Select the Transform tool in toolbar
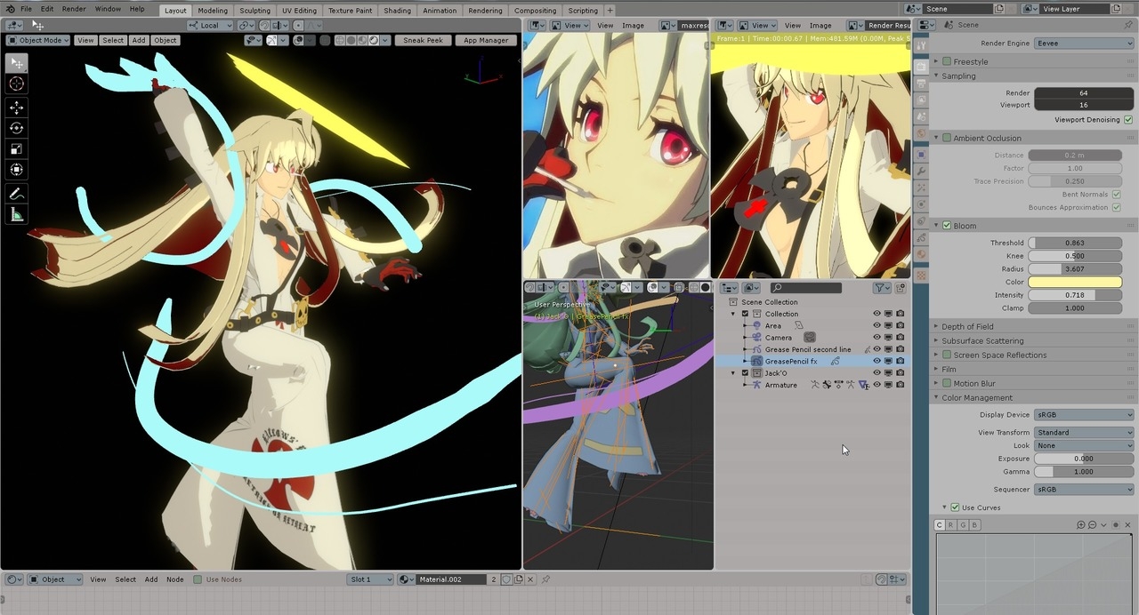The image size is (1139, 615). click(x=16, y=169)
